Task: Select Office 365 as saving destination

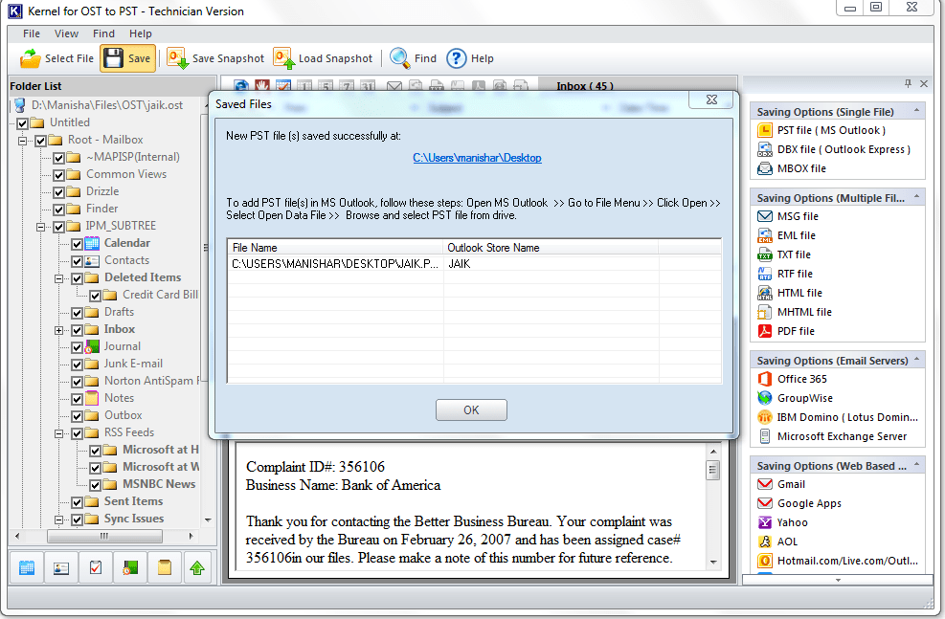Action: [x=793, y=379]
